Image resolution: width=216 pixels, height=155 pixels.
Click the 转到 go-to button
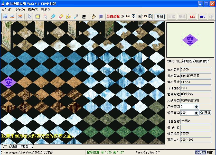pyautogui.click(x=159, y=16)
